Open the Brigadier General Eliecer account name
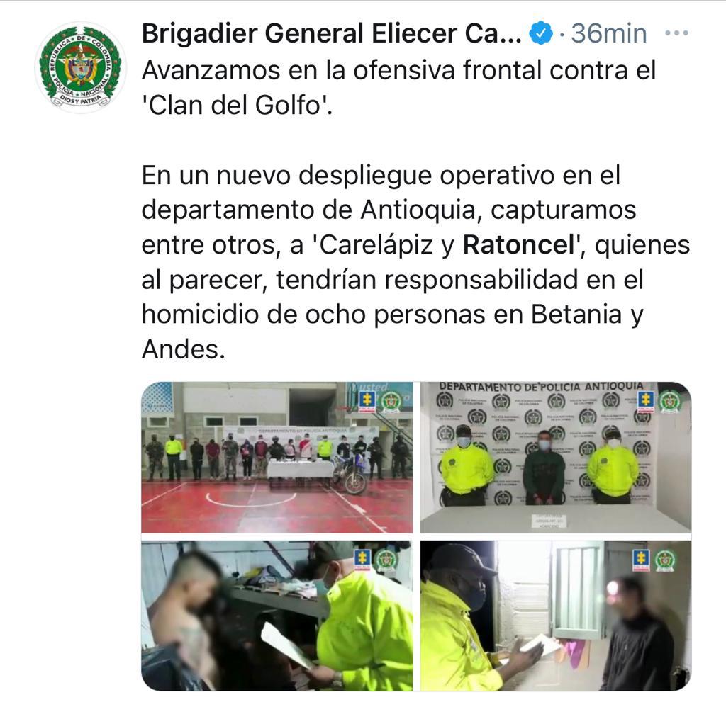 (332, 33)
